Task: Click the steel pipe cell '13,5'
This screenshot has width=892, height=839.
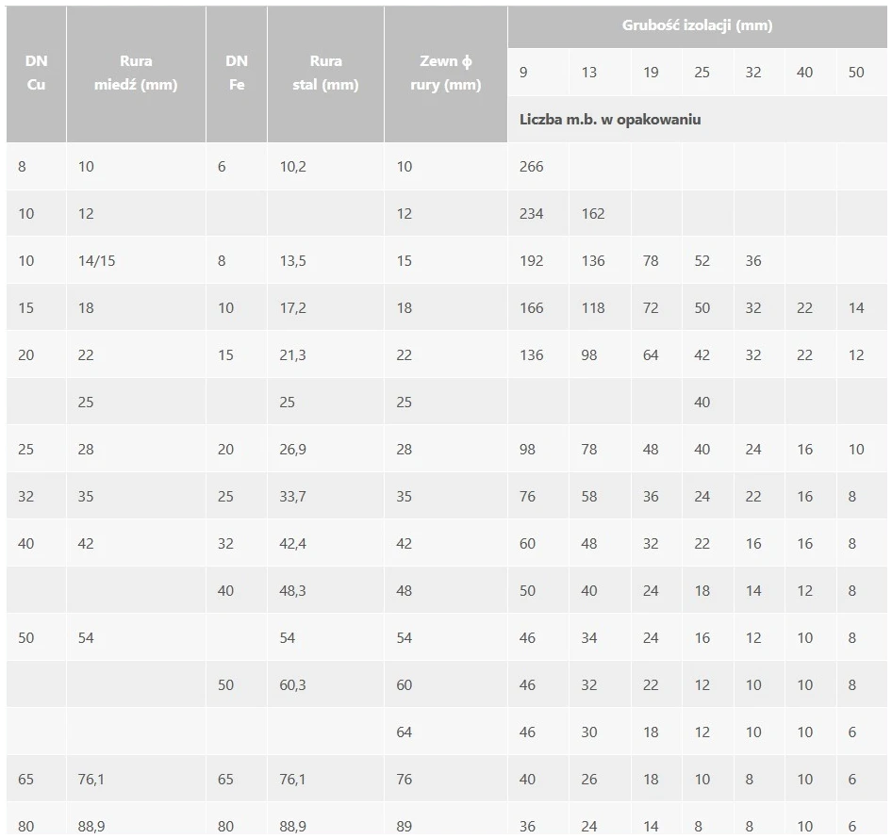Action: (293, 261)
